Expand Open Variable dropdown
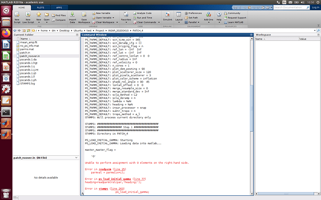 point(114,18)
